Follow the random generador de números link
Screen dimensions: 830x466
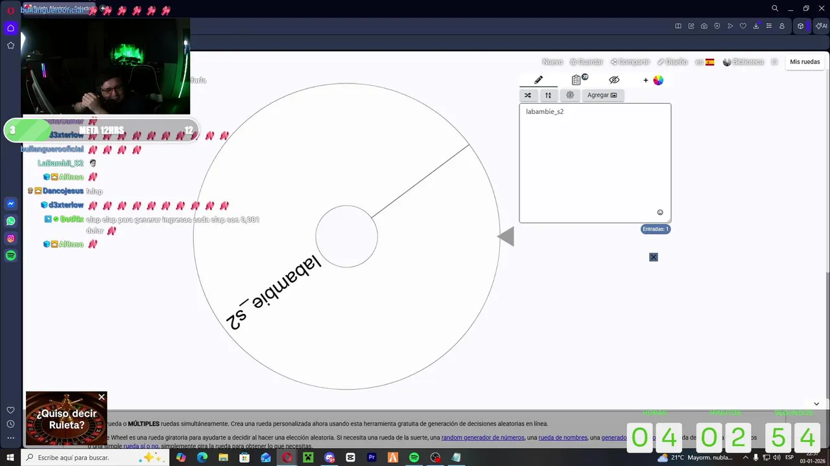(x=483, y=438)
